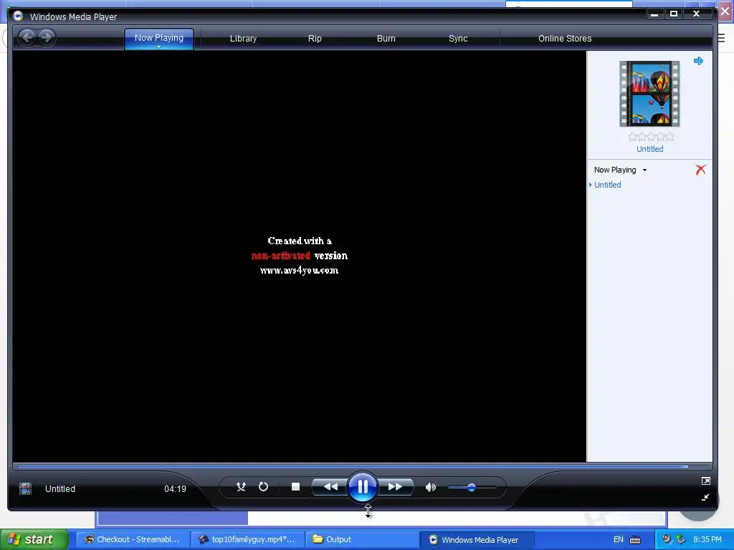734x550 pixels.
Task: Toggle repeat mode
Action: pos(264,487)
